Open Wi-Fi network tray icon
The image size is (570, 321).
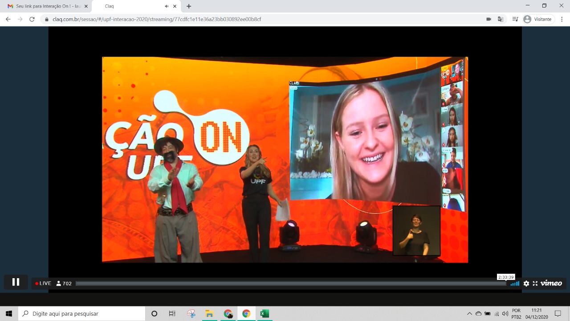tap(497, 313)
